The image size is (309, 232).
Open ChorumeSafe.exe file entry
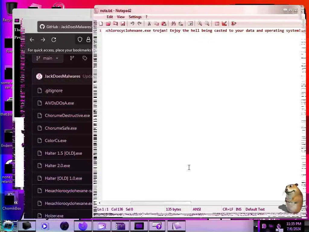(x=61, y=128)
